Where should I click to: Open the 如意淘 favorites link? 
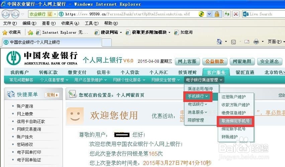pos(183,32)
